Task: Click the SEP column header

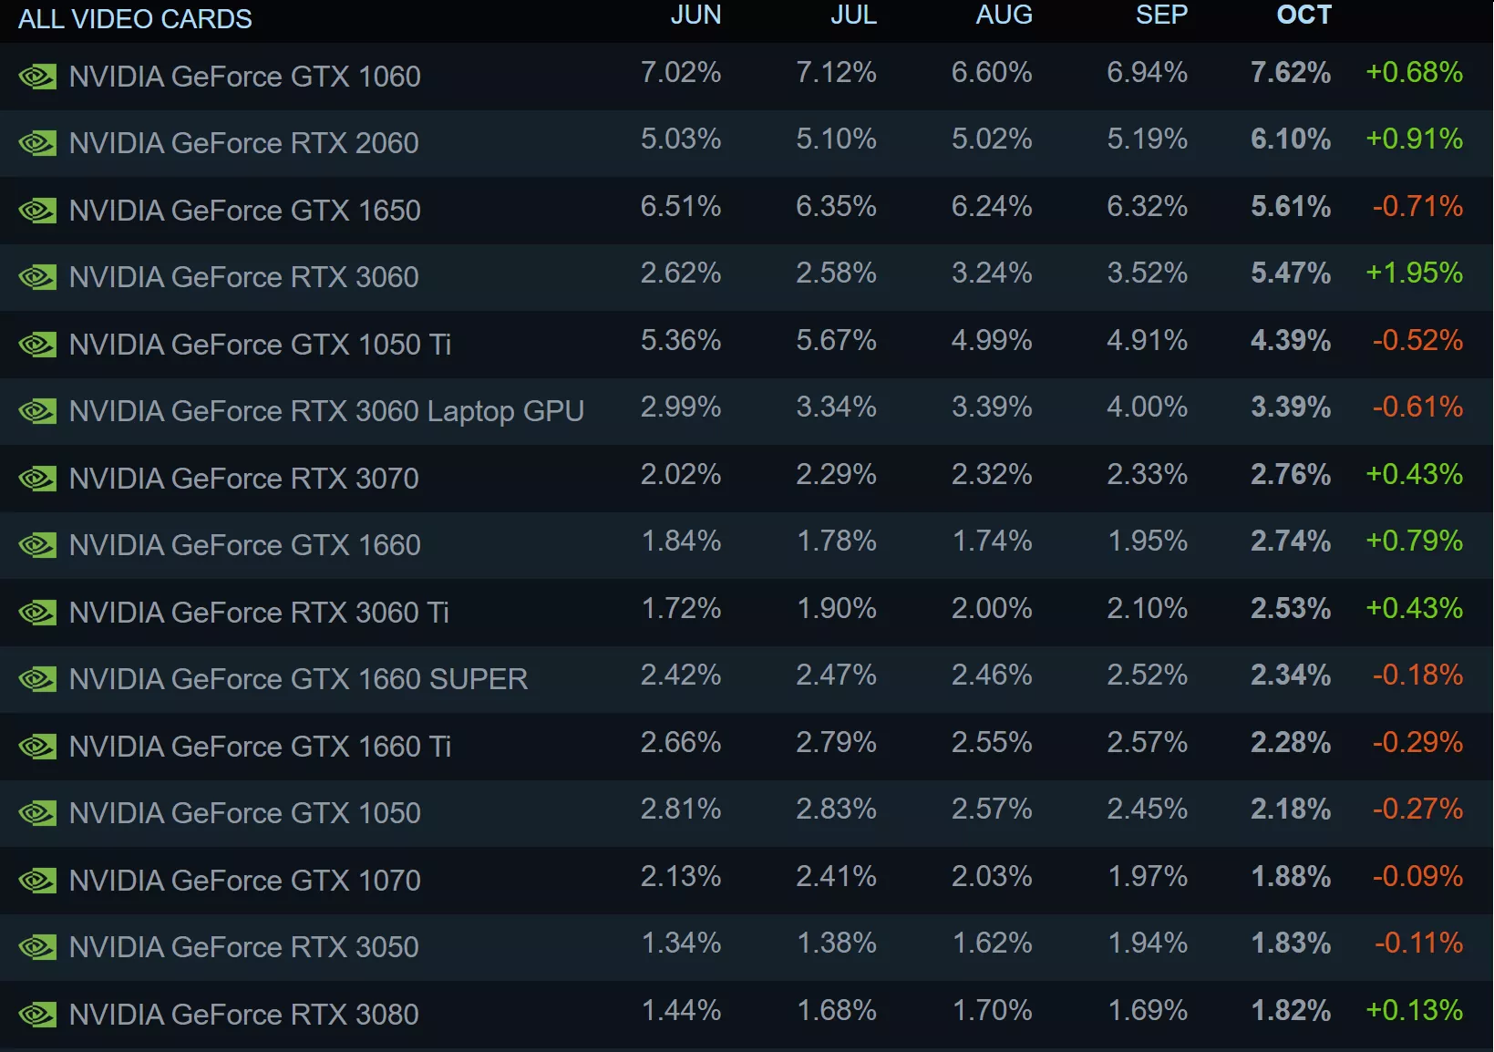Action: (x=1161, y=15)
